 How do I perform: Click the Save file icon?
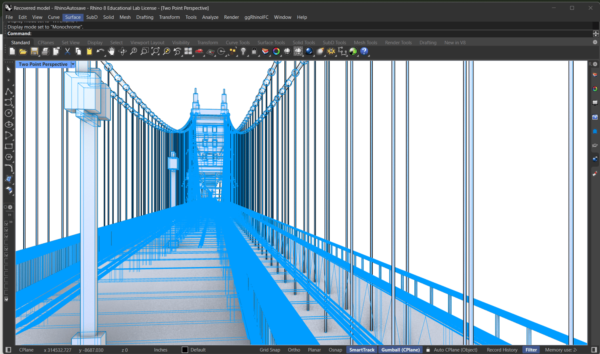click(34, 51)
